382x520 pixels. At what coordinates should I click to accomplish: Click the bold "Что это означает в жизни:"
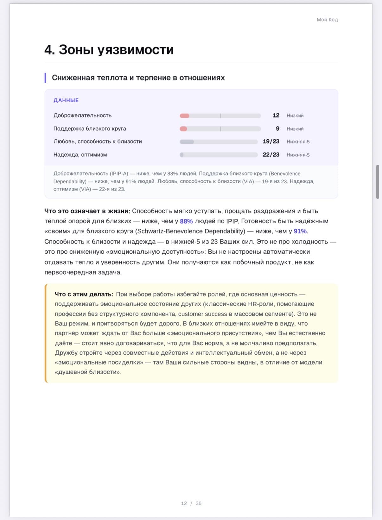pyautogui.click(x=87, y=211)
